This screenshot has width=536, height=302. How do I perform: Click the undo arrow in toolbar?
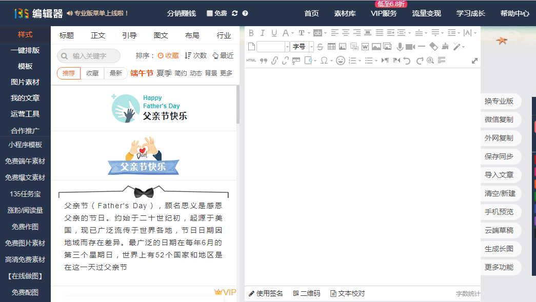[406, 61]
